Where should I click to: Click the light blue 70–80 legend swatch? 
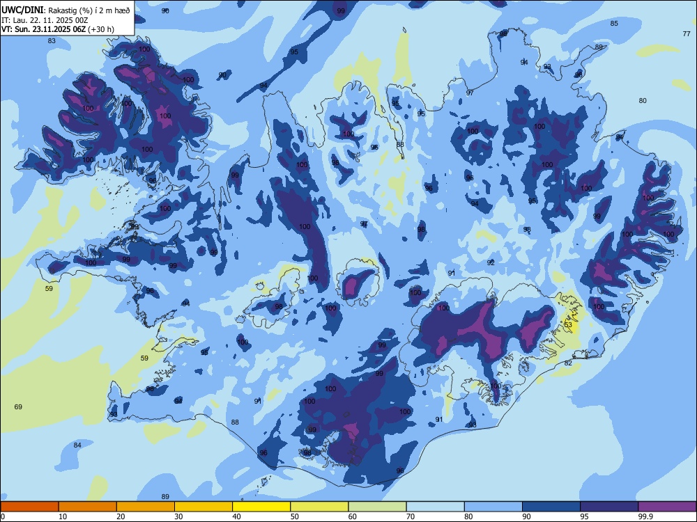pyautogui.click(x=435, y=507)
